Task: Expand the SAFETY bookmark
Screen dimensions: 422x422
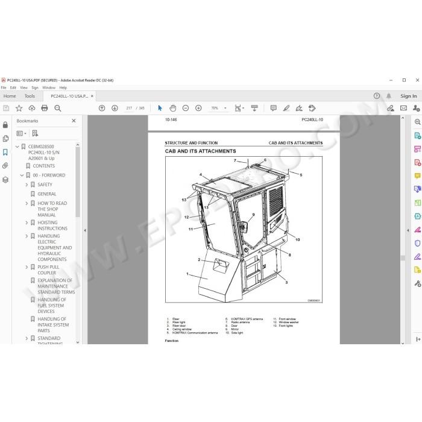Action: tap(27, 184)
